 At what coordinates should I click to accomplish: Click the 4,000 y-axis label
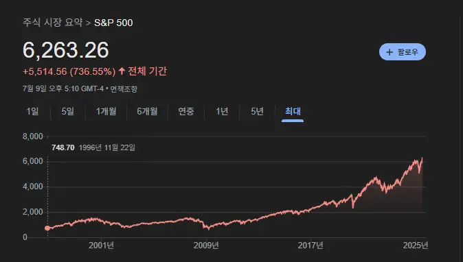[x=33, y=187]
